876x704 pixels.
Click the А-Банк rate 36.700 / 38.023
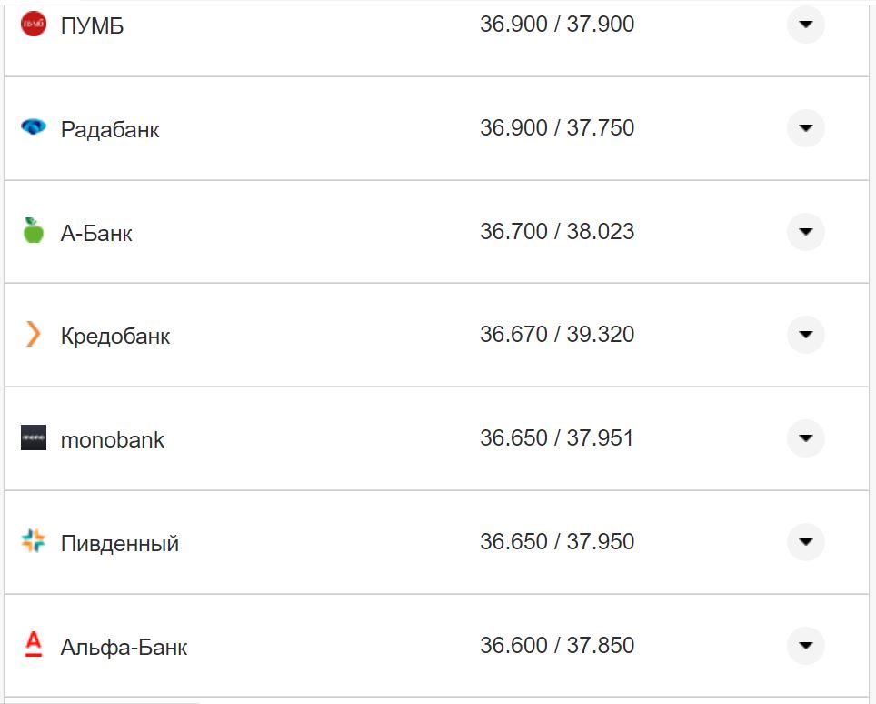[x=557, y=232]
